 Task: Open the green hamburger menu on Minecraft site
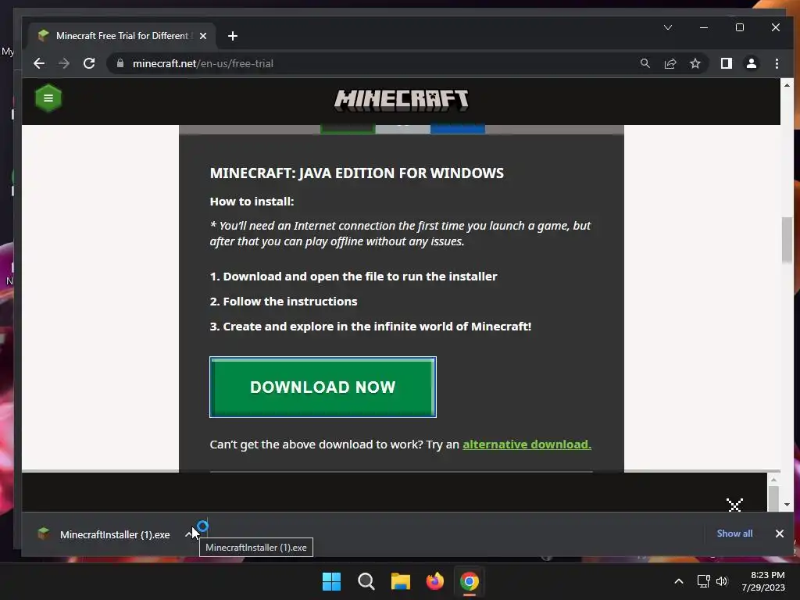[48, 98]
